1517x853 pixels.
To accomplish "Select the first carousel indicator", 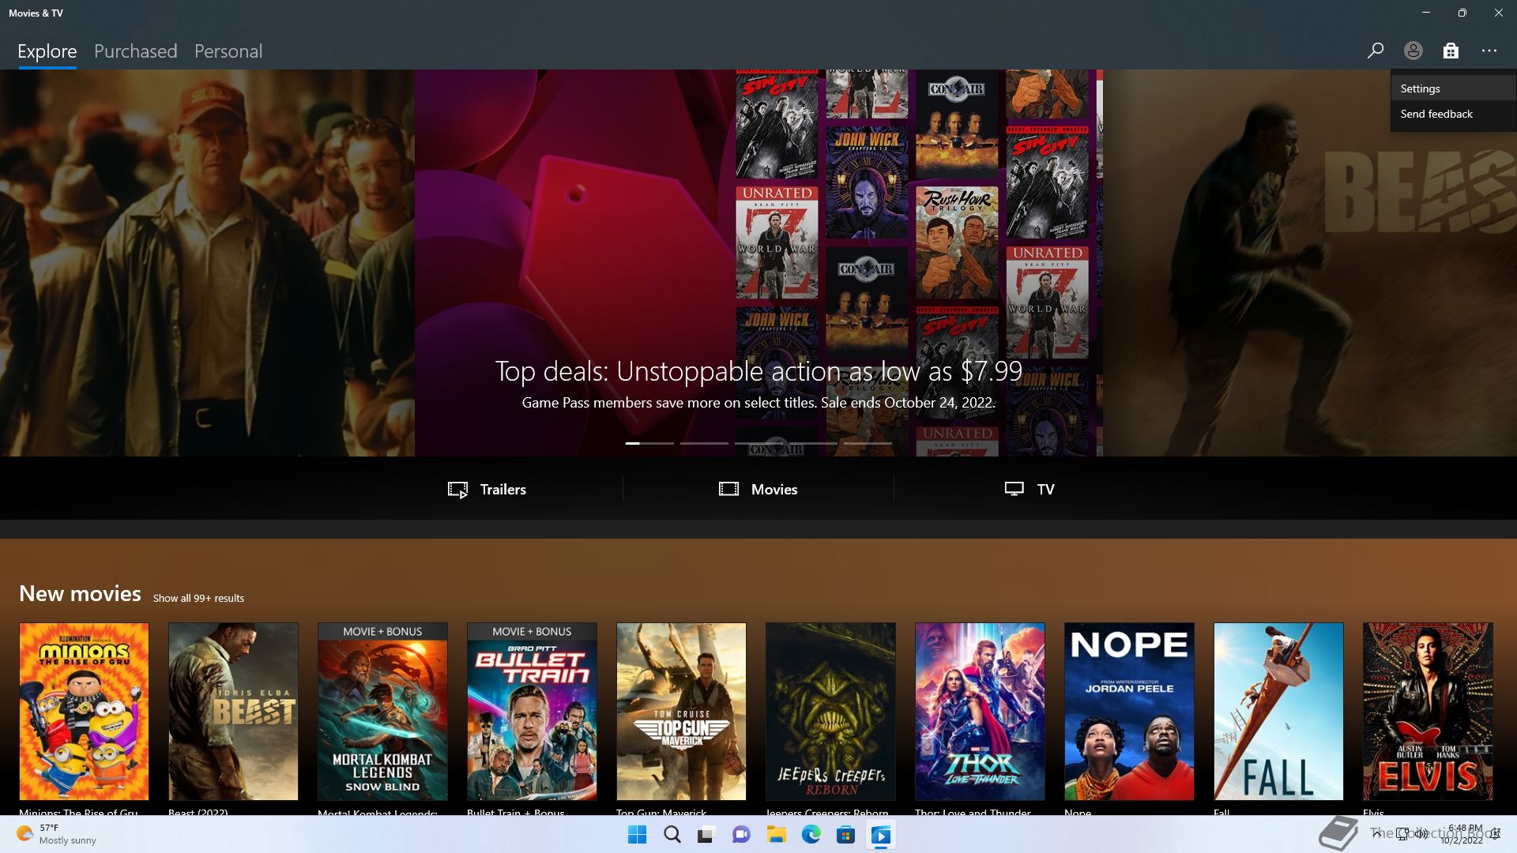I will click(649, 443).
